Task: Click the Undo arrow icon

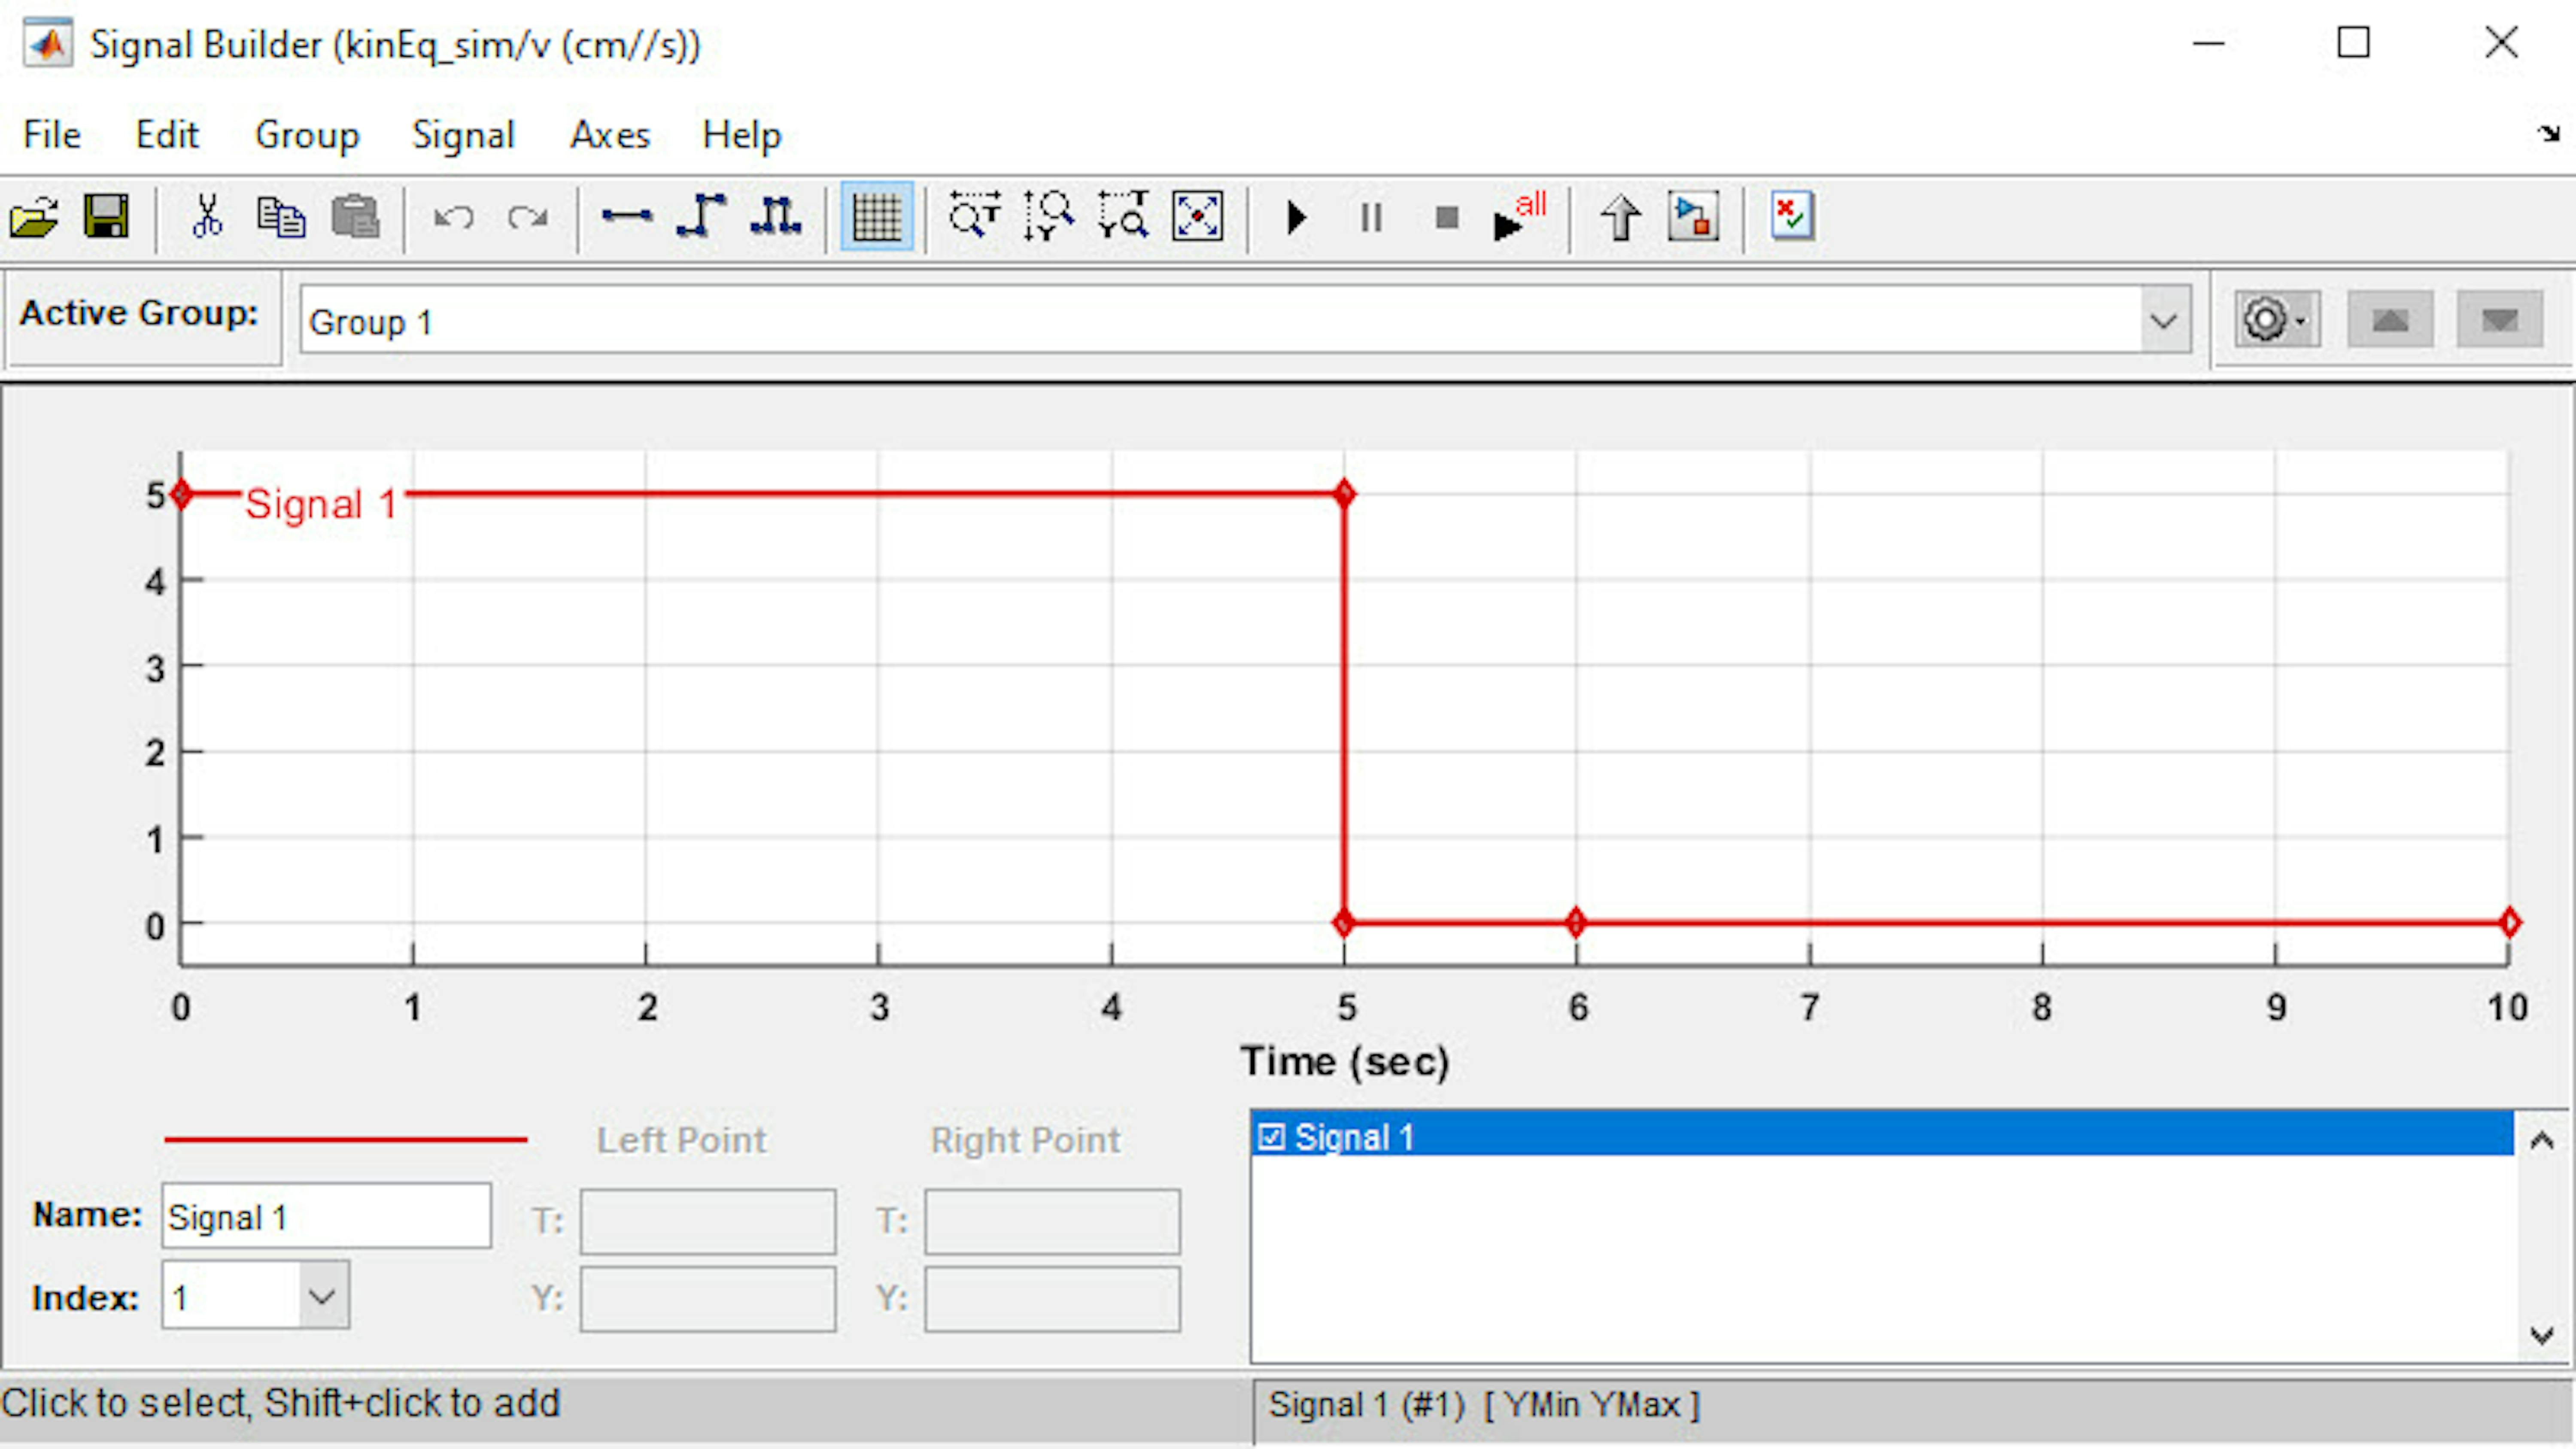Action: [453, 217]
